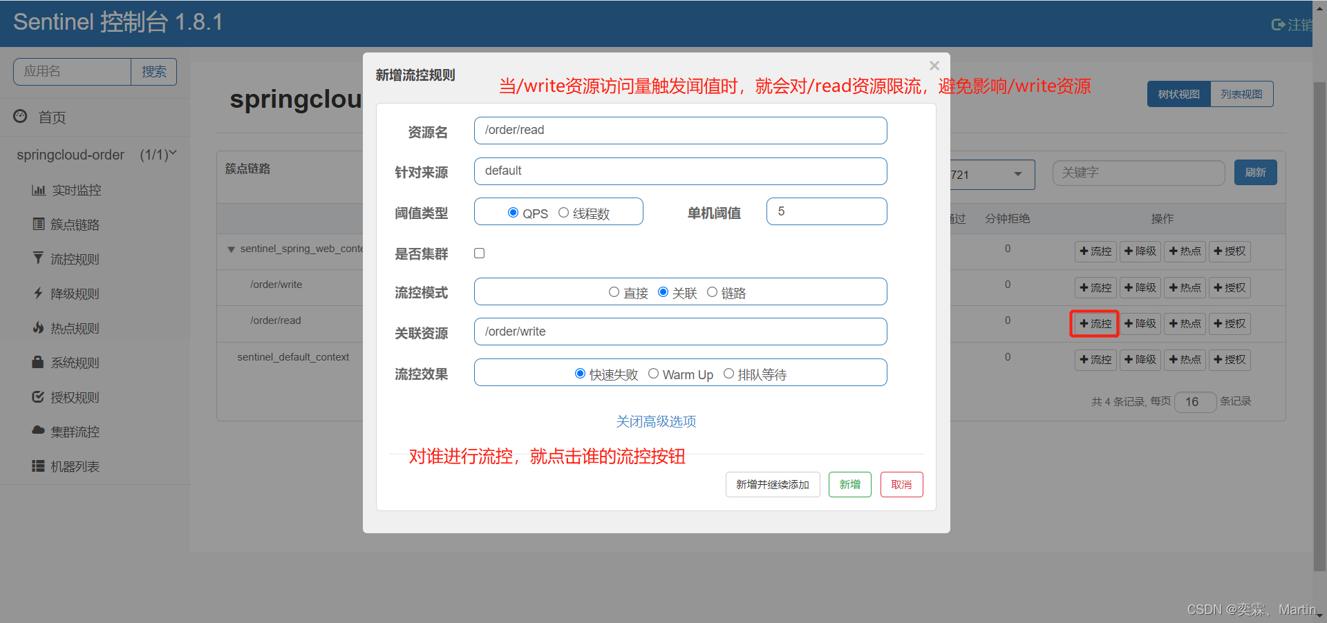The width and height of the screenshot is (1327, 623).
Task: Switch to 列表视图 tab
Action: pos(1241,94)
